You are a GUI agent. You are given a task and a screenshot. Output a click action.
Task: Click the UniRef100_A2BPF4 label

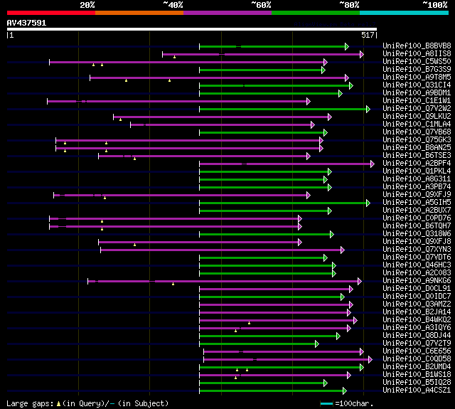(x=417, y=164)
